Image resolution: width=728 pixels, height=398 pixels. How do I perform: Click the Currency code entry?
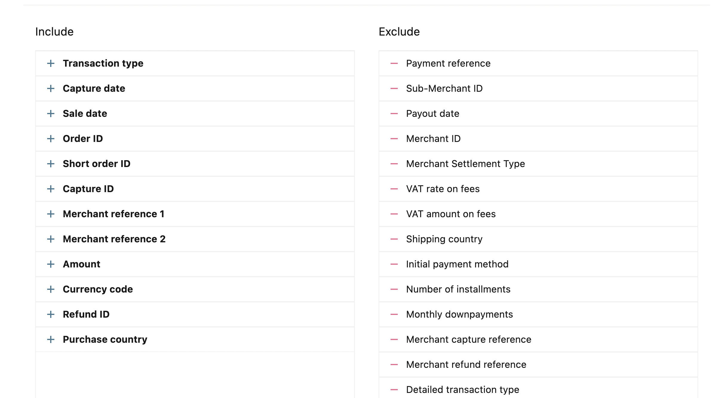tap(195, 289)
